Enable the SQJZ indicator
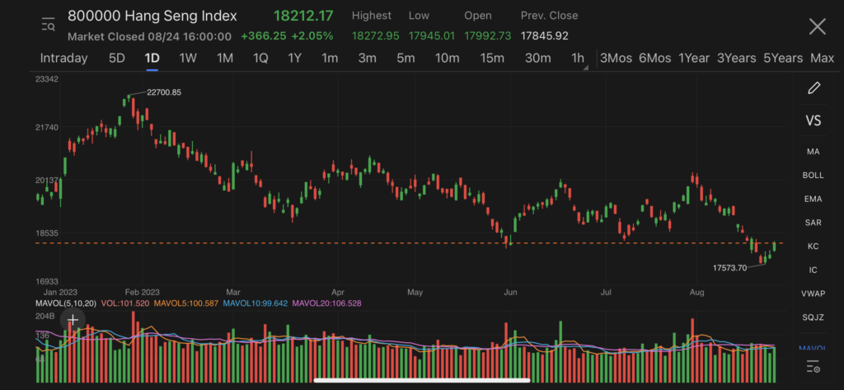The width and height of the screenshot is (844, 390). (x=814, y=317)
